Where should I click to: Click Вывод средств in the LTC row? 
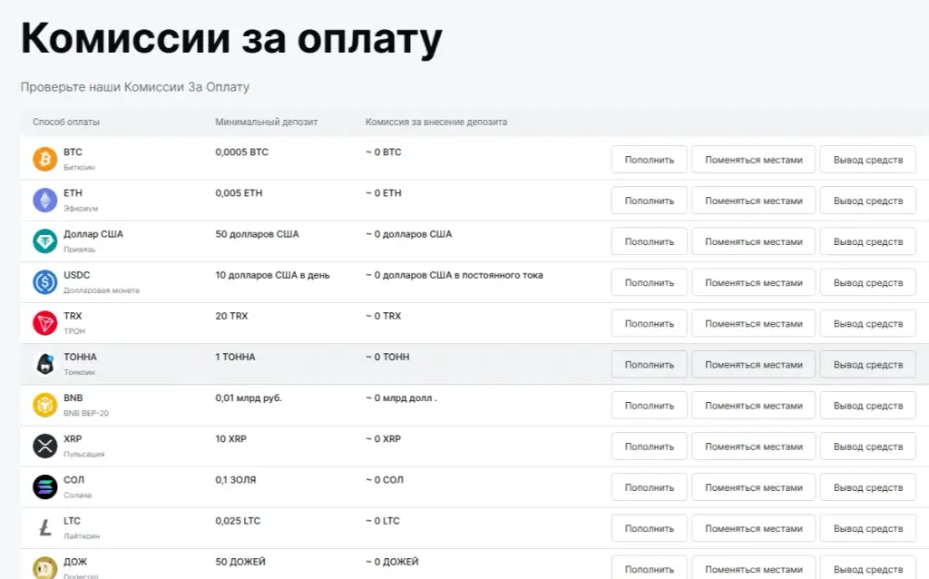coord(868,528)
